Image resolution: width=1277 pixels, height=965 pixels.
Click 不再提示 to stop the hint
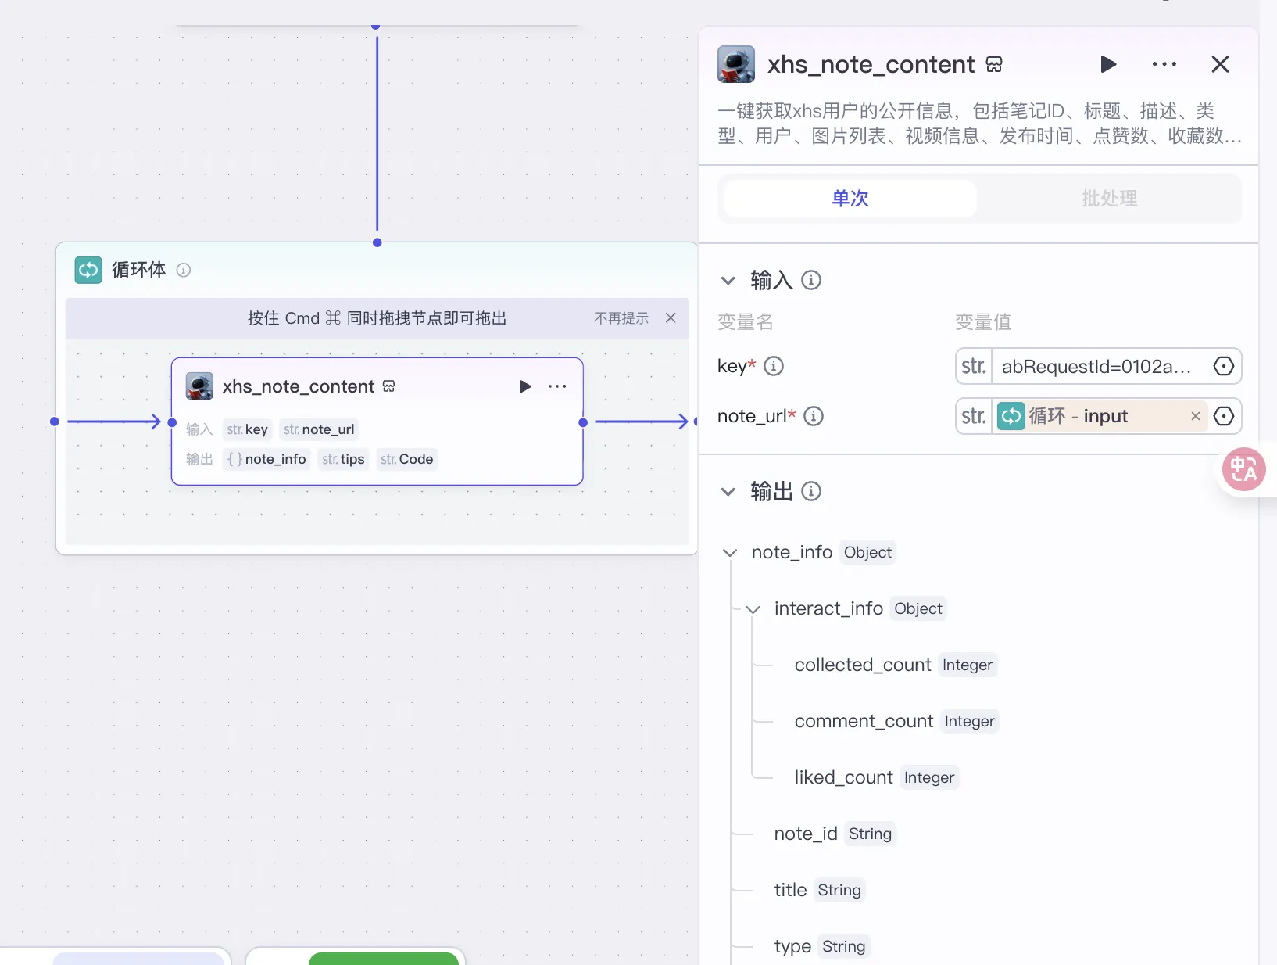(x=621, y=318)
